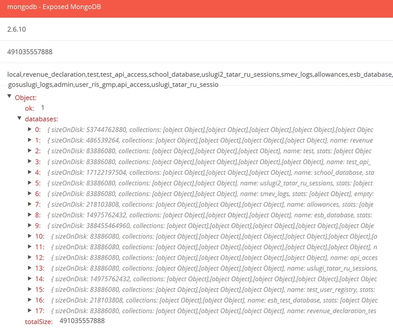393x332 pixels.
Task: Click the databases key label
Action: point(41,119)
